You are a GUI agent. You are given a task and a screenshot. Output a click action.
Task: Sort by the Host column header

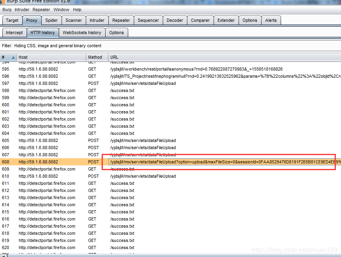tap(51, 57)
